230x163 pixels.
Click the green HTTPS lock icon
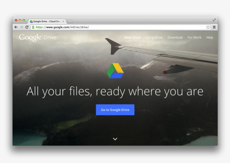click(33, 27)
